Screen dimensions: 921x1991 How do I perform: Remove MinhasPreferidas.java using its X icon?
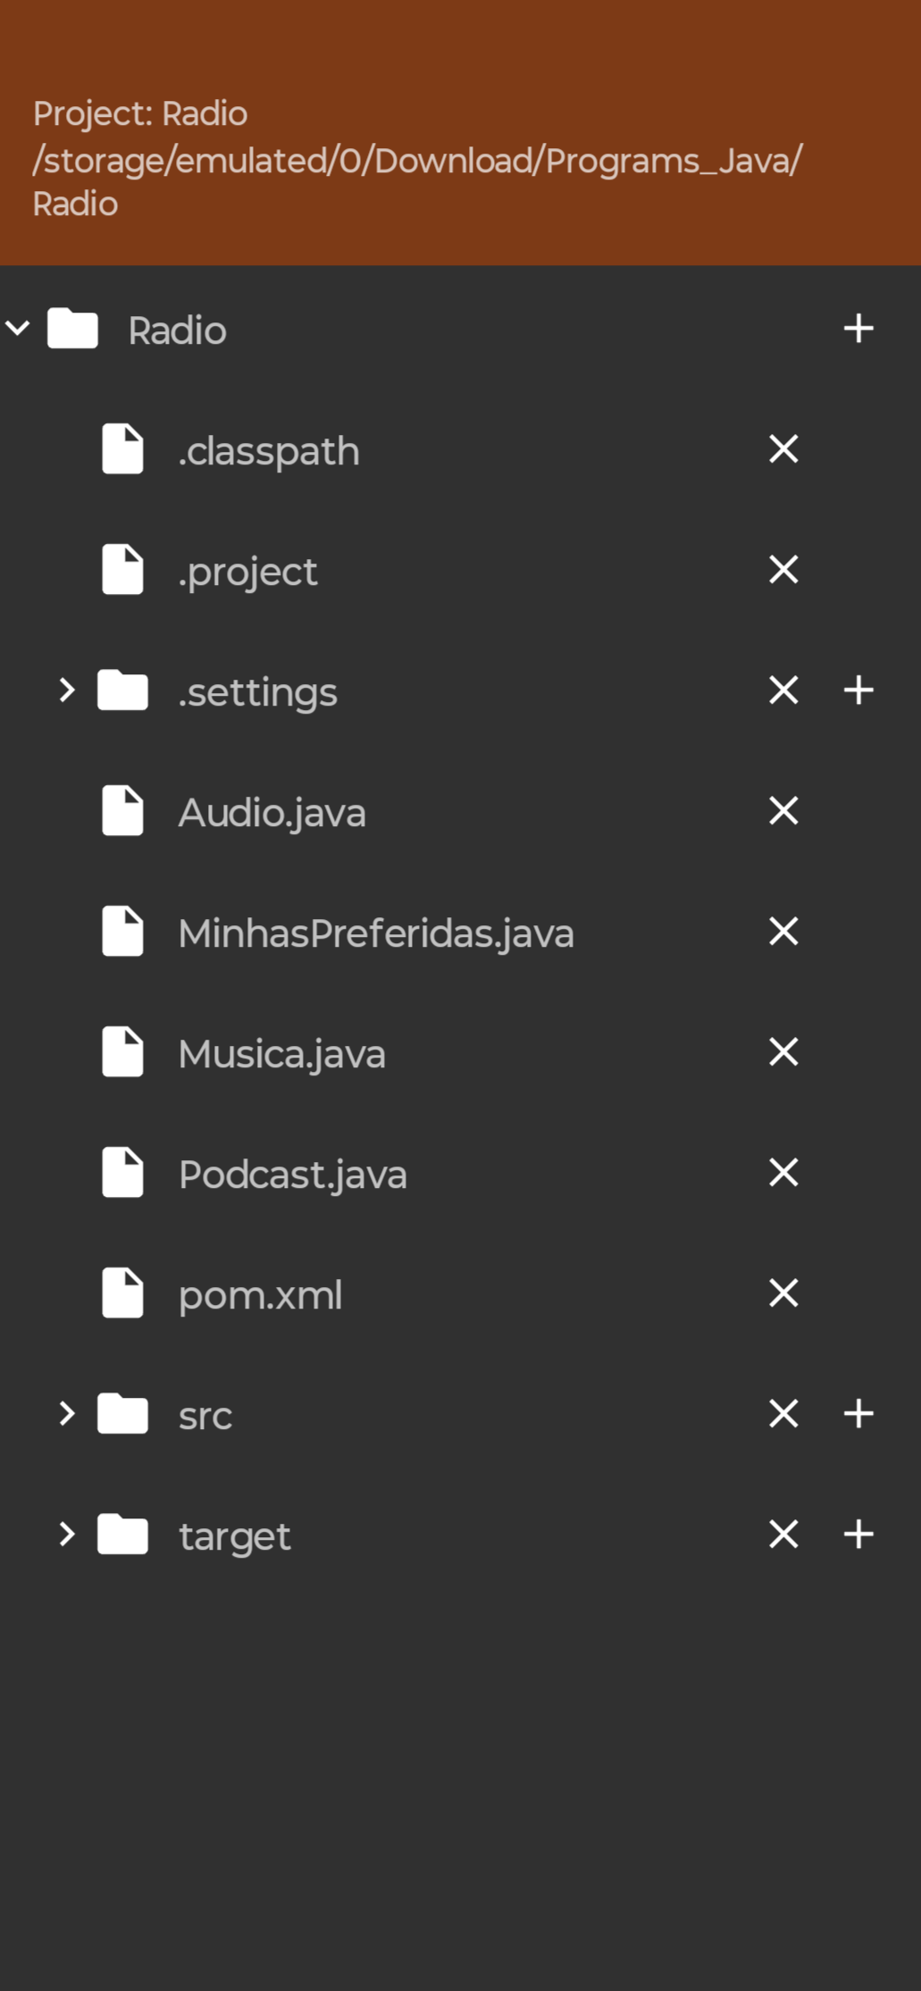783,932
